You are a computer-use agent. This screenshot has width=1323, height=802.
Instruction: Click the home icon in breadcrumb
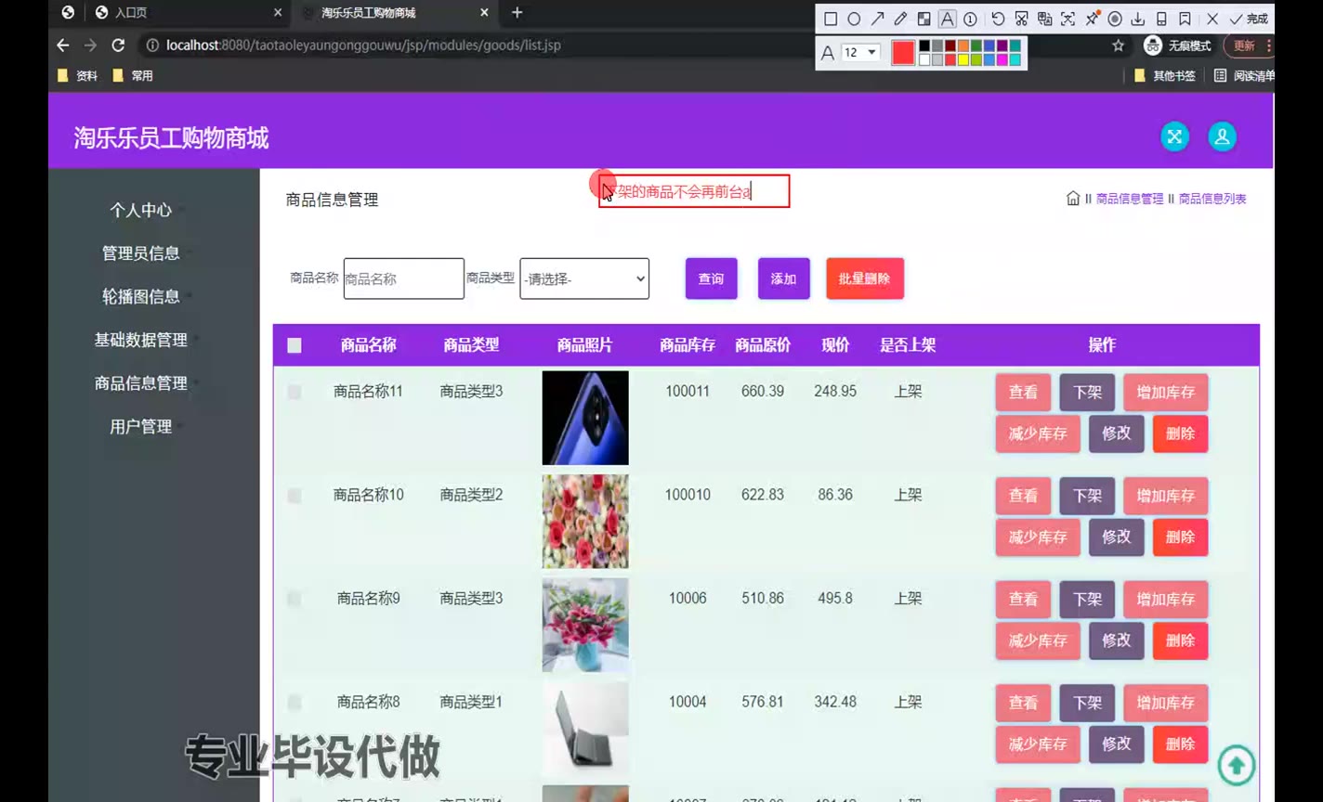coord(1073,198)
